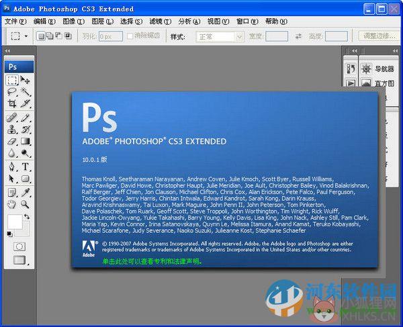Screen dimensions: 403x327
Task: Click the Ps logo atop the toolbox
Action: (x=19, y=66)
